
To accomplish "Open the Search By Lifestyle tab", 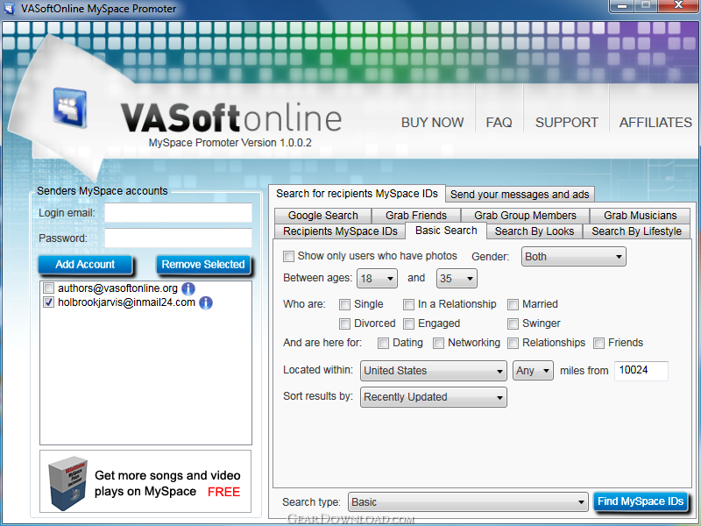I will [636, 231].
